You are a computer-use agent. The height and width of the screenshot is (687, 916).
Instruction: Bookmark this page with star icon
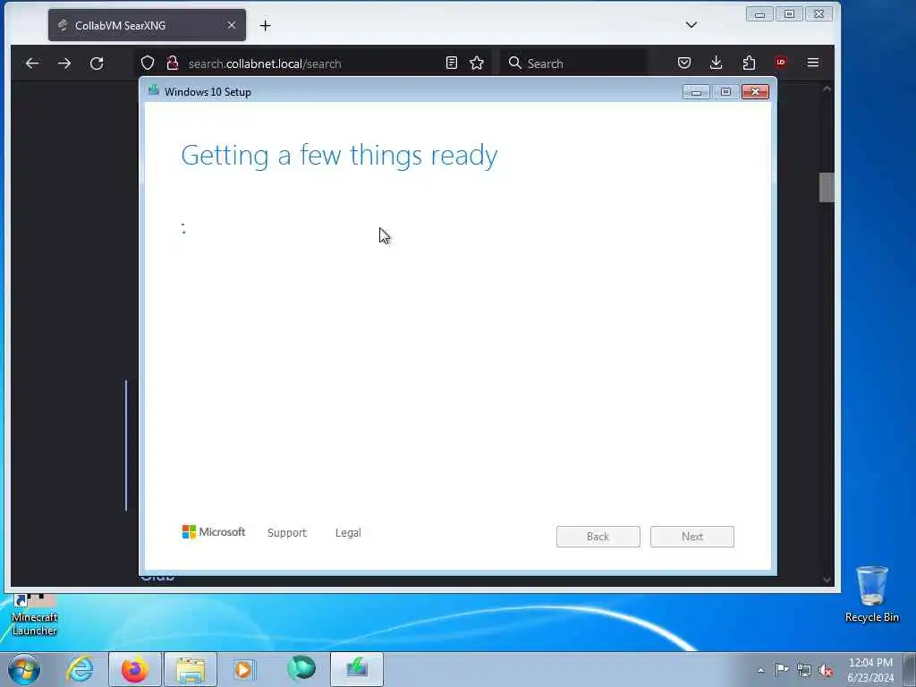point(477,64)
